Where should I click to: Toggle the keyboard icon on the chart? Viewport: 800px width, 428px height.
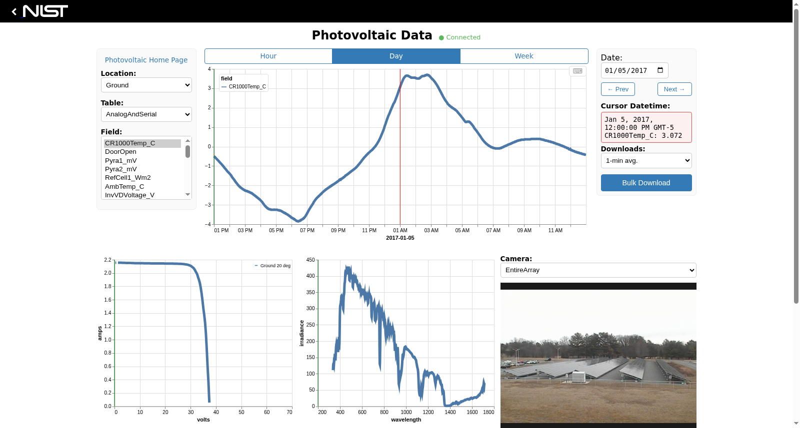pos(577,71)
